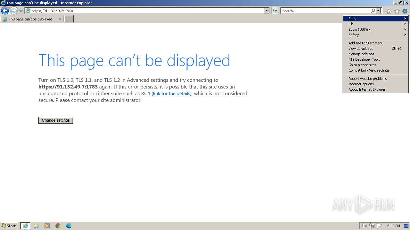Image resolution: width=410 pixels, height=230 pixels.
Task: Open the File submenu
Action: click(375, 24)
